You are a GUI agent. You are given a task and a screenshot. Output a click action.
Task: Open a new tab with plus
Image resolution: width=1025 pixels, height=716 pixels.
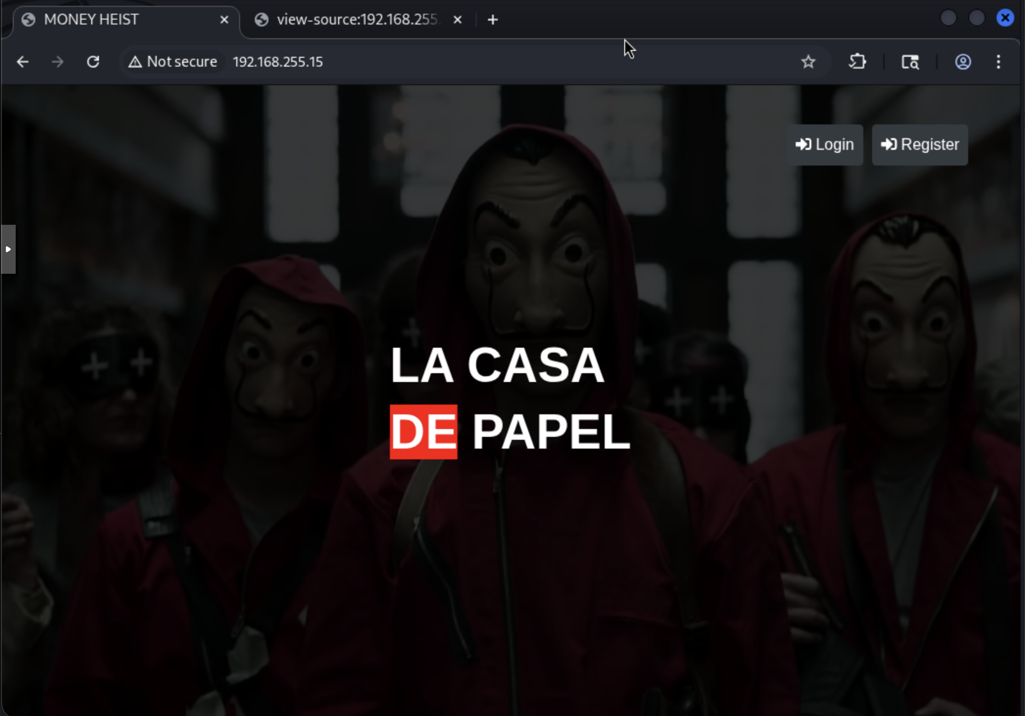point(493,20)
